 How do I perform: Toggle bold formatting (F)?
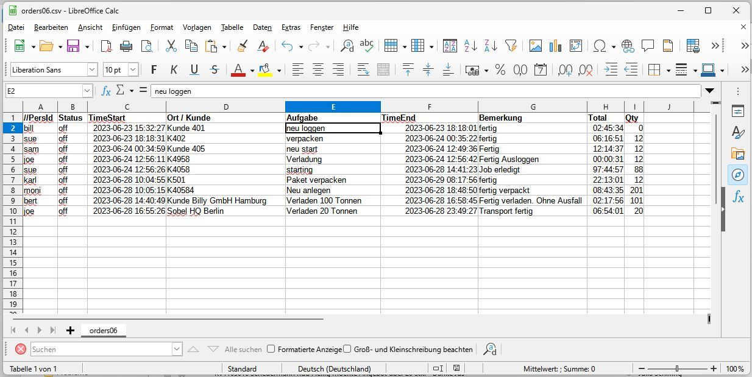[x=154, y=70]
